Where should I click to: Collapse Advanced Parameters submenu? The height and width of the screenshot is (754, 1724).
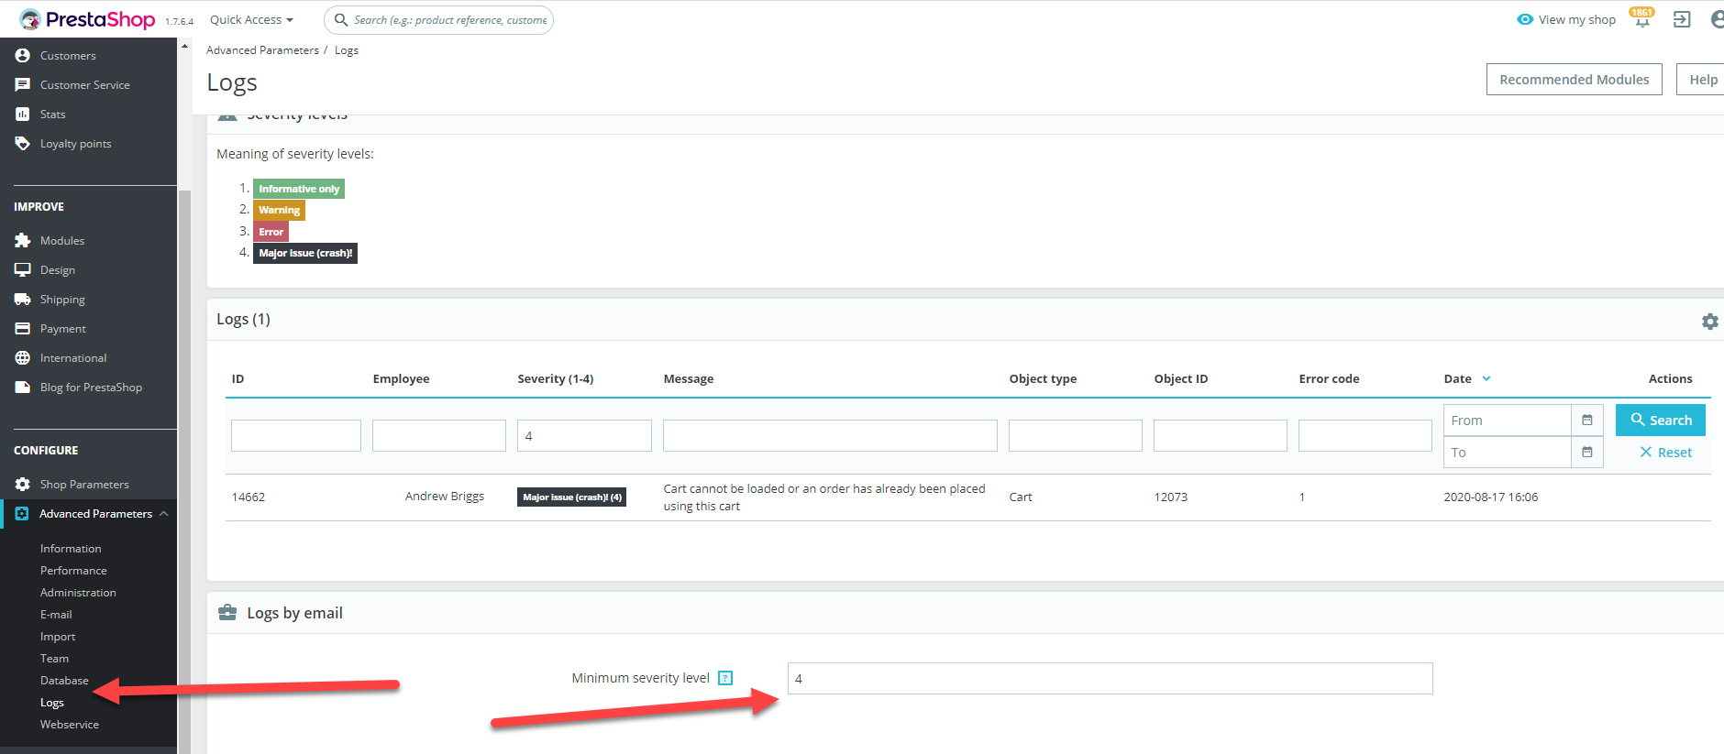point(163,514)
